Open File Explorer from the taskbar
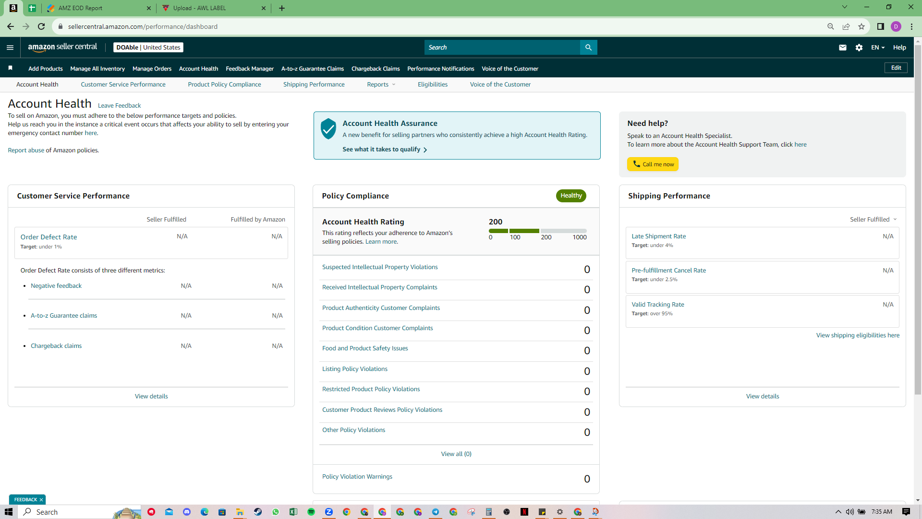 click(240, 512)
